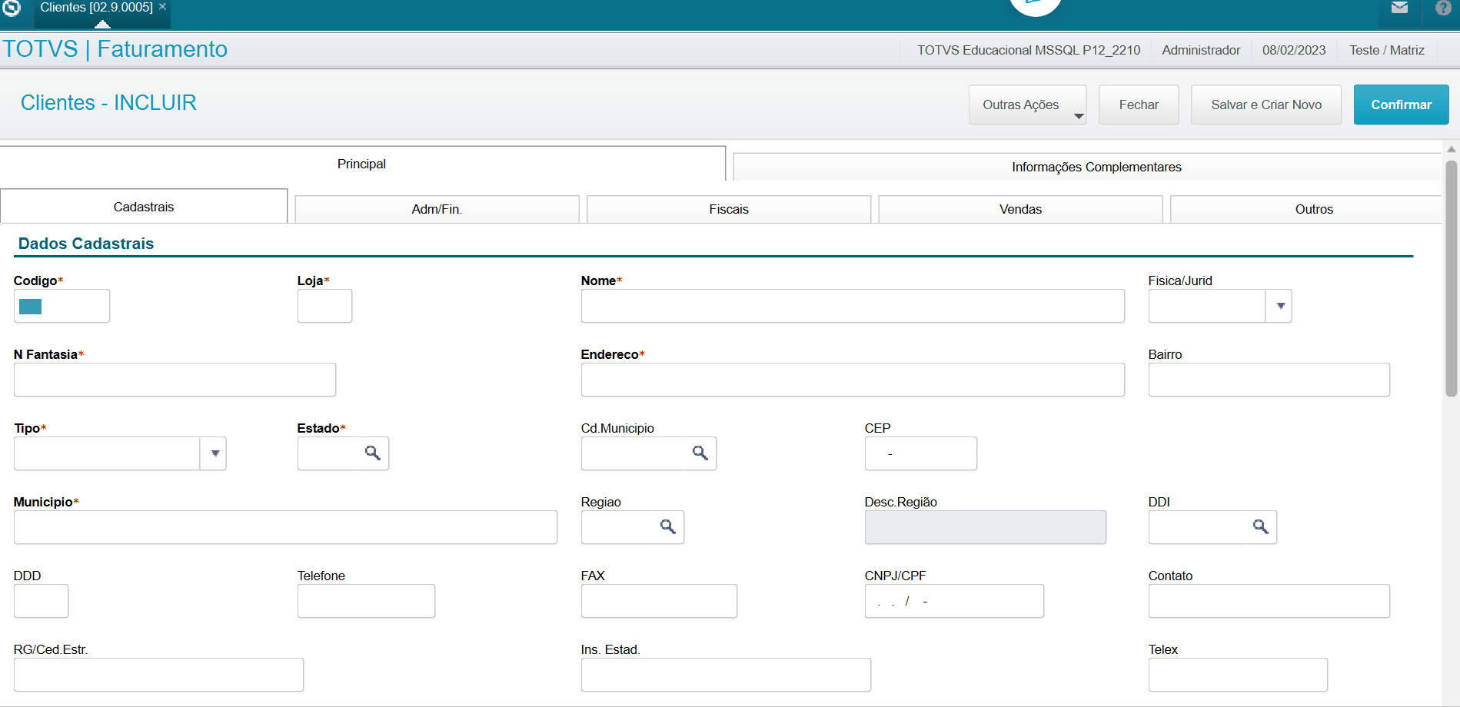Click the Teste / Matriz branch label
1460x707 pixels.
coord(1387,50)
